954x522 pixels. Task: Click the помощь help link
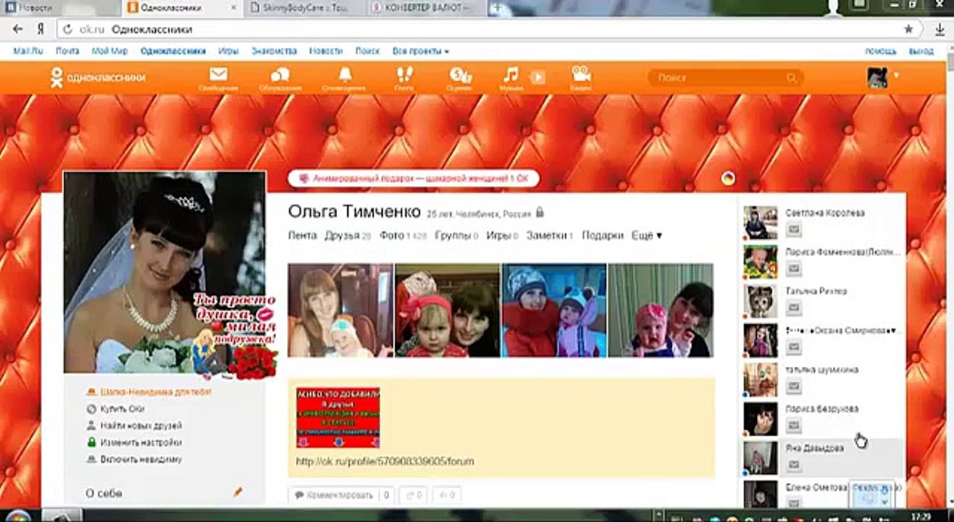click(x=881, y=51)
